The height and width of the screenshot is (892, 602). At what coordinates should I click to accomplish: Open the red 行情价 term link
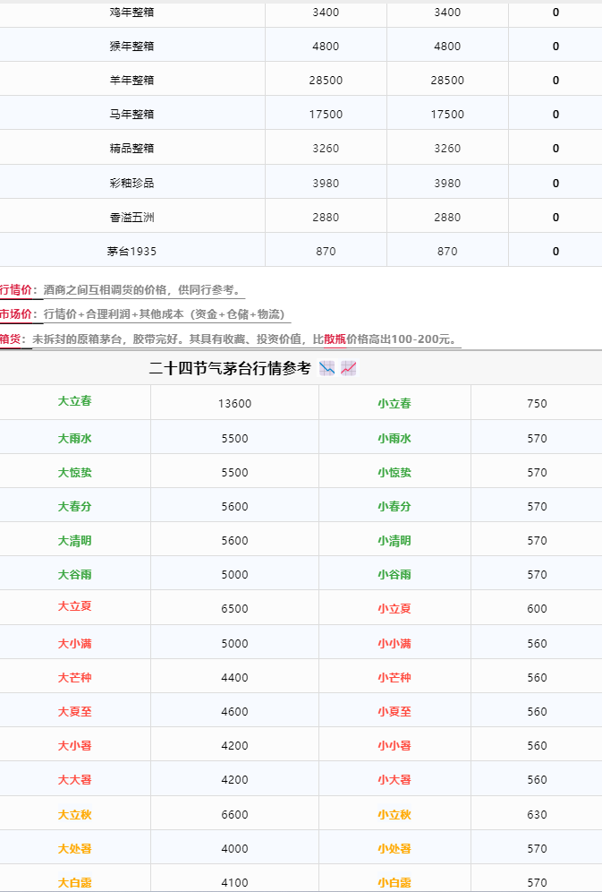(x=15, y=290)
